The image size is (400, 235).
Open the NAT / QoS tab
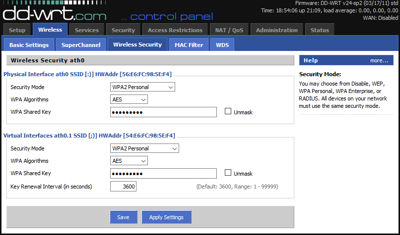[229, 30]
